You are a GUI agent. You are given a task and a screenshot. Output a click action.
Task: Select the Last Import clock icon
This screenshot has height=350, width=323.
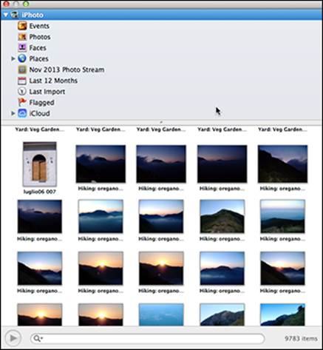[x=22, y=92]
